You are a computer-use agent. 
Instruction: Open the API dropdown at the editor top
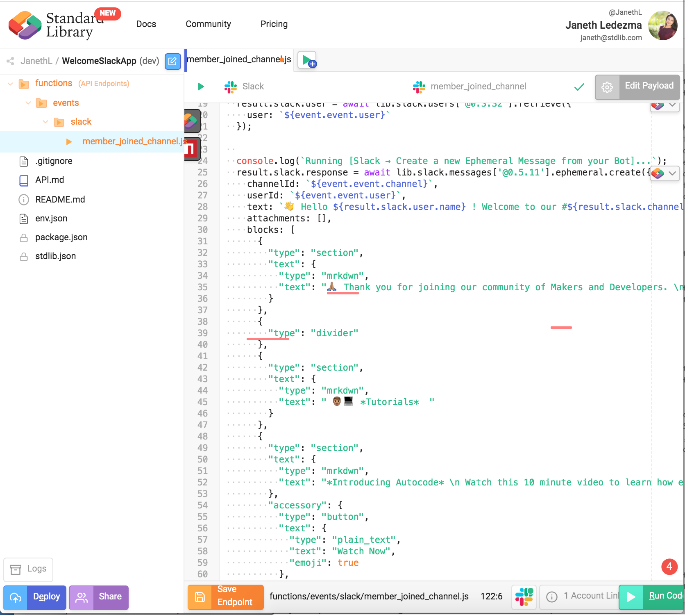(x=665, y=106)
